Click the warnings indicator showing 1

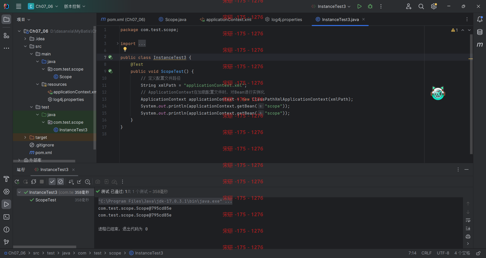[455, 30]
